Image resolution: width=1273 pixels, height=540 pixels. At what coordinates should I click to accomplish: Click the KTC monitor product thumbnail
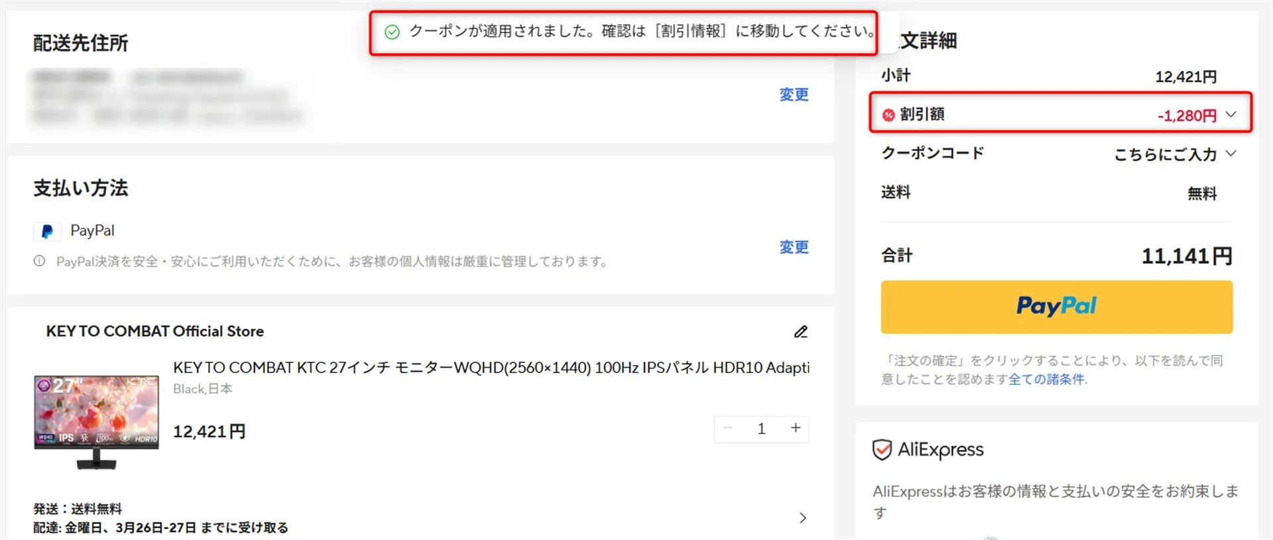97,421
